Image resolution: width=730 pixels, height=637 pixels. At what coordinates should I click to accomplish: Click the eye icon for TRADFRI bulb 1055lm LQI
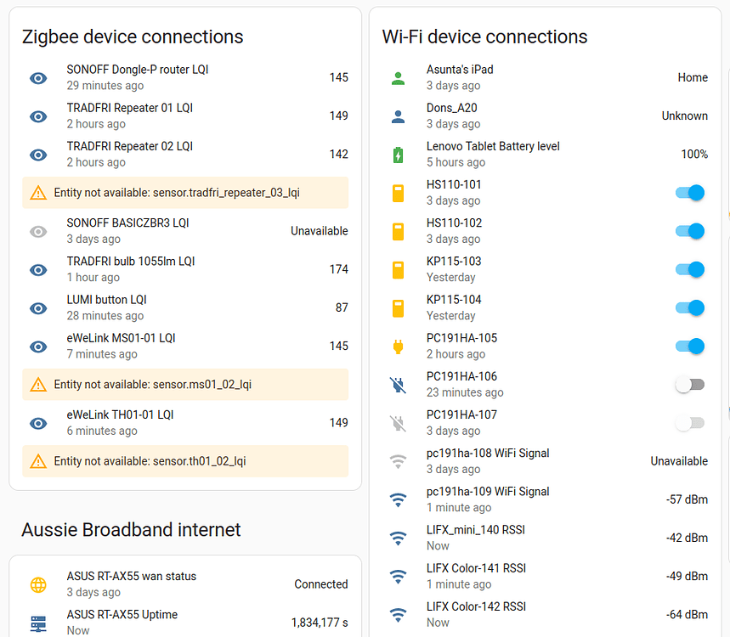click(x=38, y=270)
